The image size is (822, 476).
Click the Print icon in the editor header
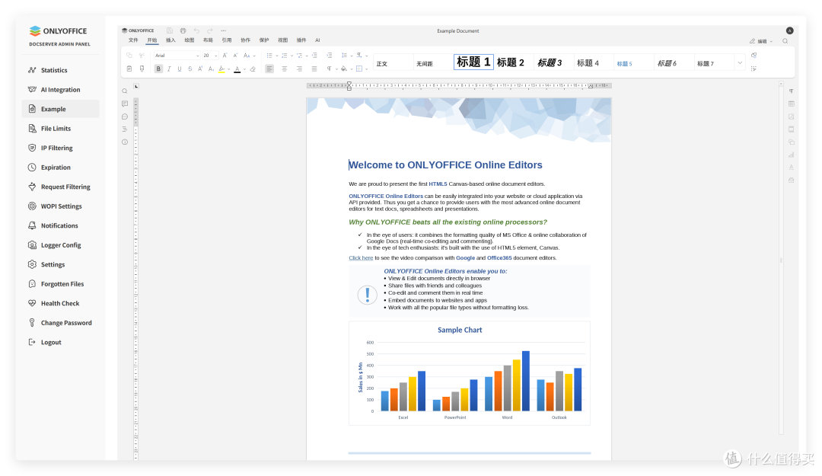point(183,31)
